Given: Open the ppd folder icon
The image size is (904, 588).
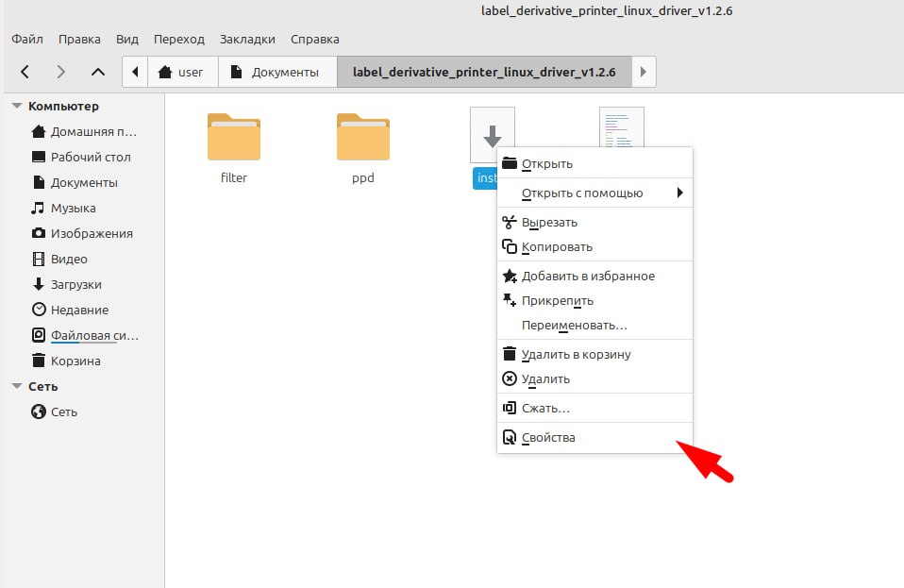Looking at the screenshot, I should click(x=362, y=138).
